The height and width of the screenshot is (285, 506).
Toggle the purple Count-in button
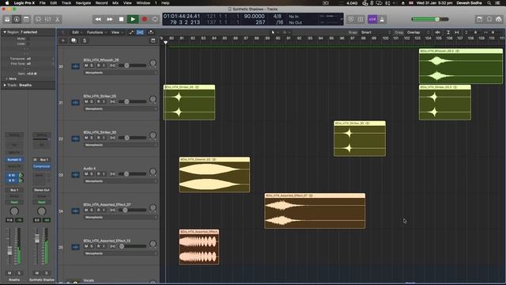point(372,19)
